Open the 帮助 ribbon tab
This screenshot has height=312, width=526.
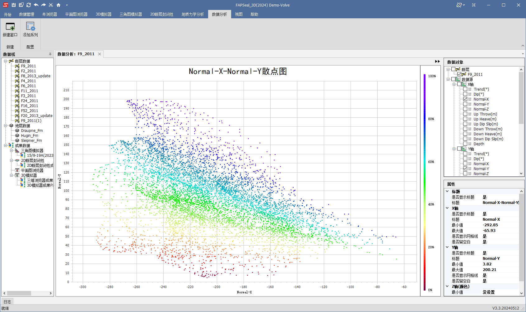(x=254, y=14)
